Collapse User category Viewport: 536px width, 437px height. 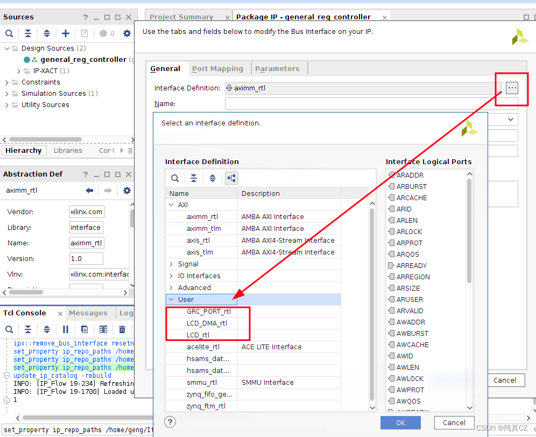click(171, 300)
